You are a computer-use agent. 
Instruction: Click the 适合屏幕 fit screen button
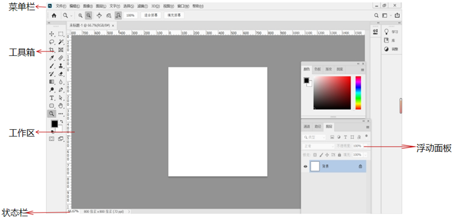[x=151, y=15]
